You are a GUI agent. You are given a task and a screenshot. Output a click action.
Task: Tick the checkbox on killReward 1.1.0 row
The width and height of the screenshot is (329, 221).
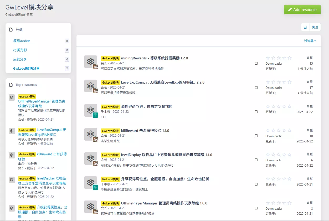click(256, 136)
